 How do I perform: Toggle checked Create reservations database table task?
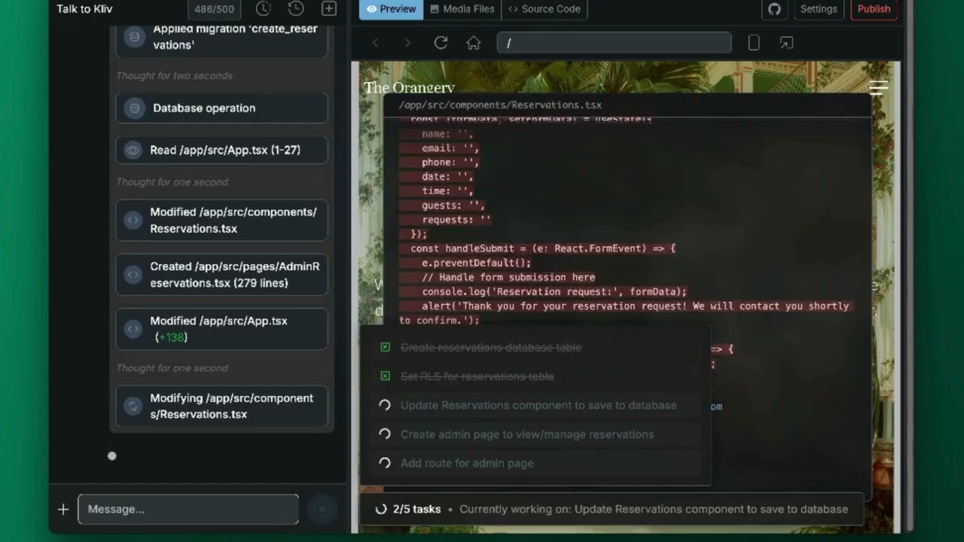pyautogui.click(x=385, y=347)
